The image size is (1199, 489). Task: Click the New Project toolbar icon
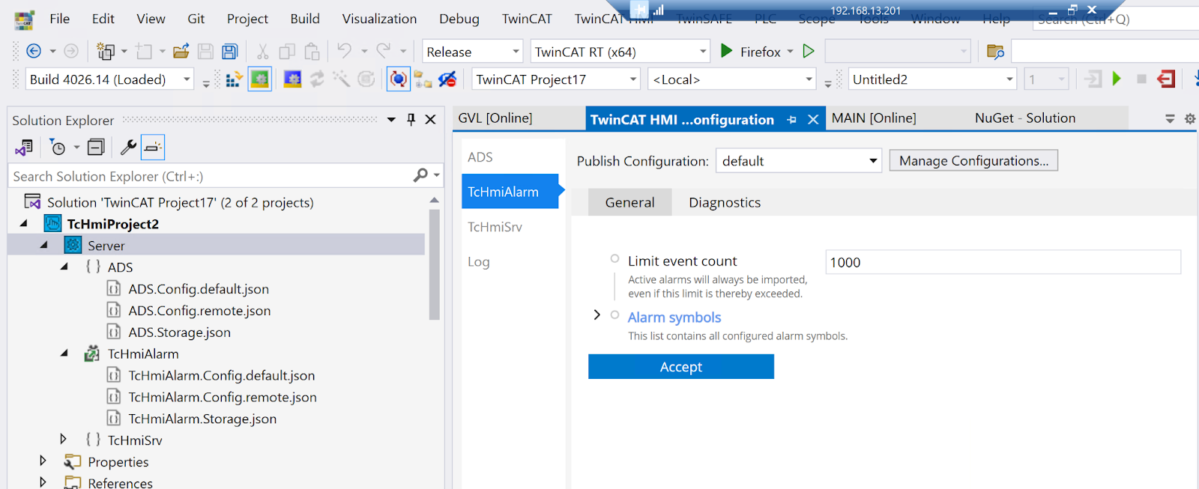106,51
